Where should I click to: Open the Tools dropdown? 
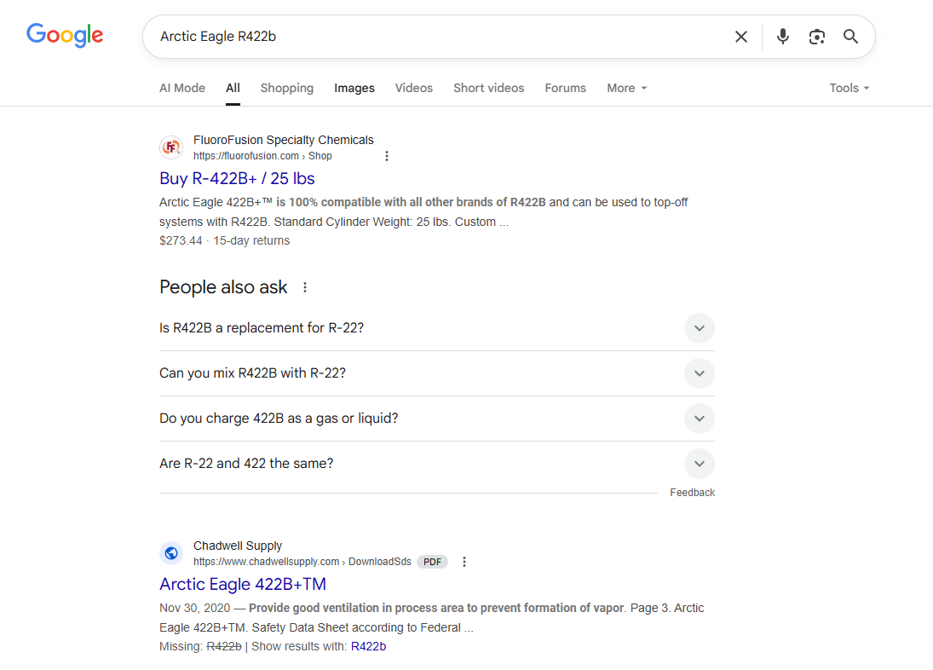[849, 88]
